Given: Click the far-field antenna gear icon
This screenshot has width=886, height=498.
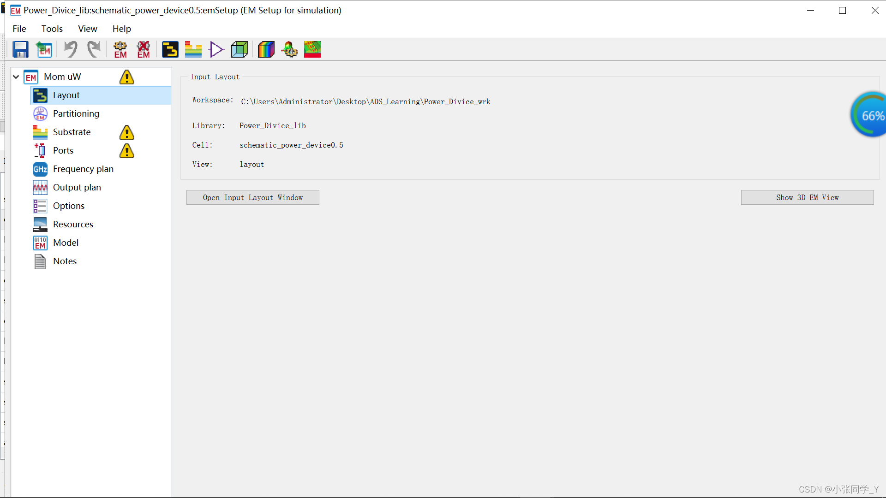Looking at the screenshot, I should tap(289, 49).
